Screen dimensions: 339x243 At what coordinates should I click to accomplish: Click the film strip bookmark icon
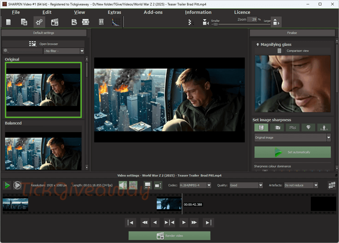(101, 22)
